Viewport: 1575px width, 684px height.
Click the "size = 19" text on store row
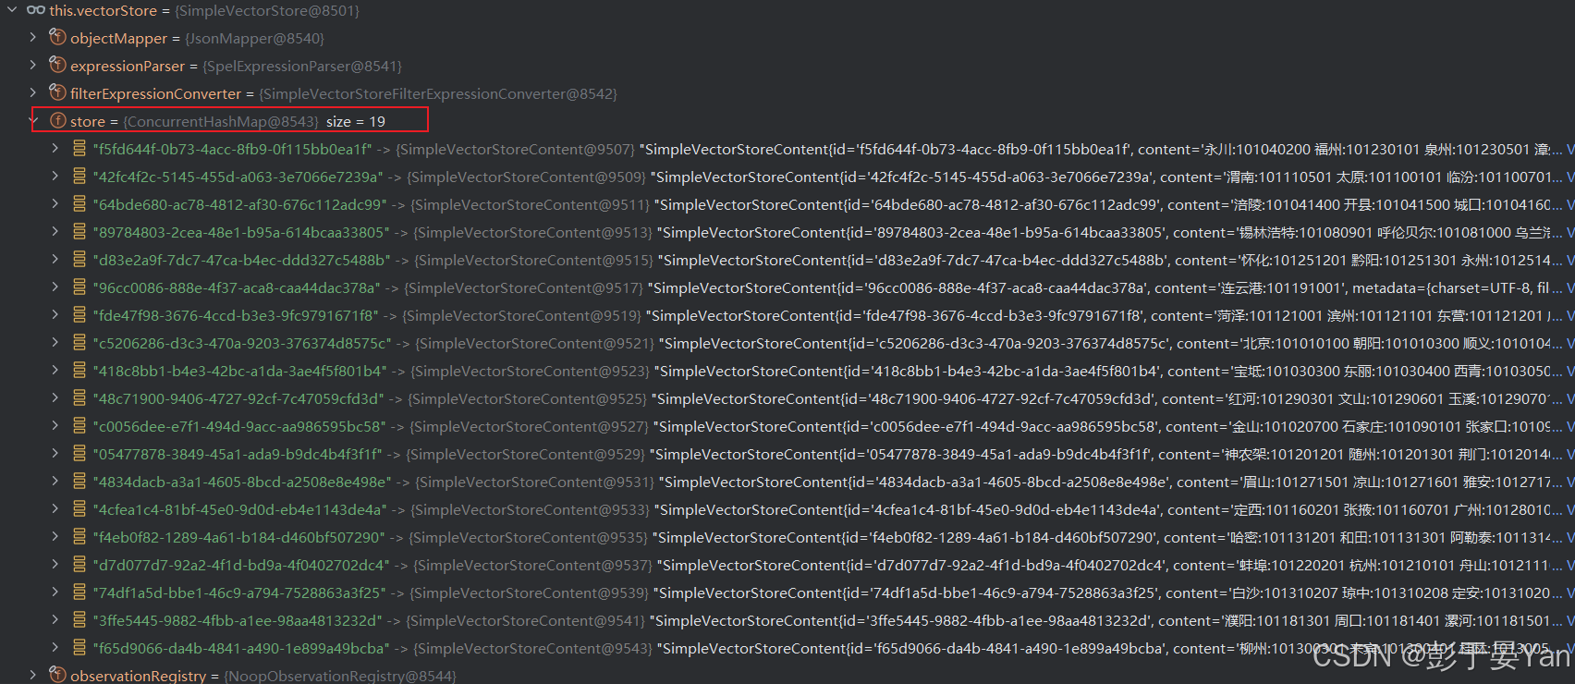[356, 122]
